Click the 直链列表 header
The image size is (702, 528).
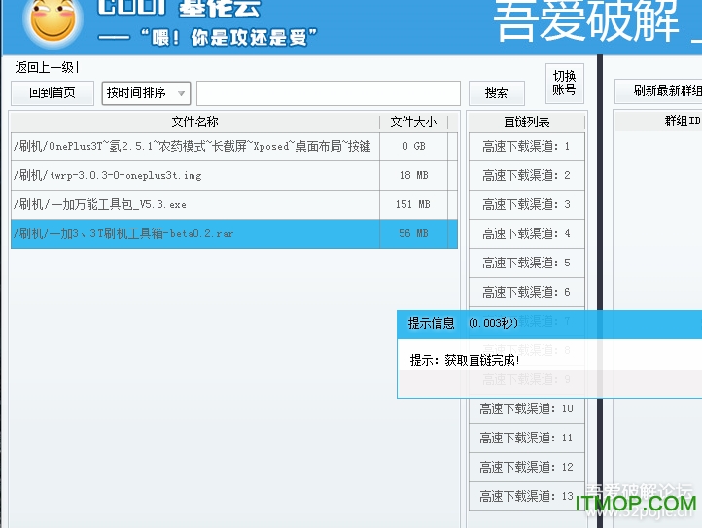(527, 122)
